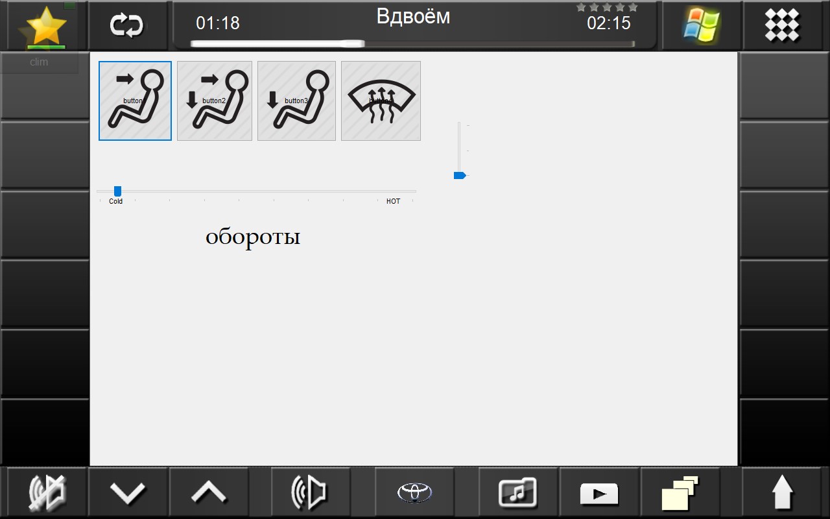Seek within the song progress bar
830x519 pixels.
pos(412,44)
